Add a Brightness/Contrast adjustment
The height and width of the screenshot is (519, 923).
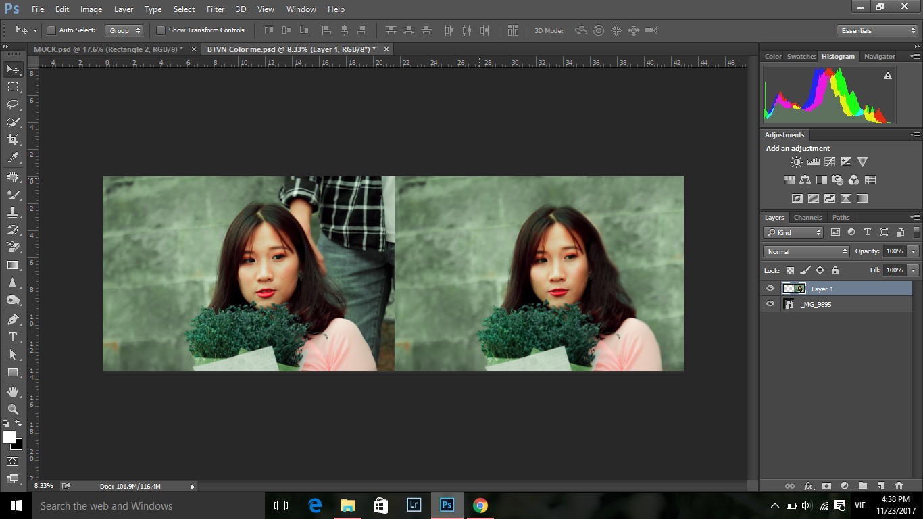[x=797, y=162]
